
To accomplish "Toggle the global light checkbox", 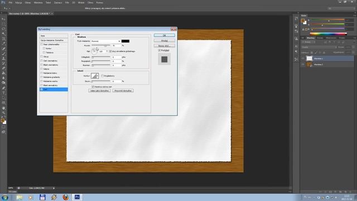I will [110, 51].
